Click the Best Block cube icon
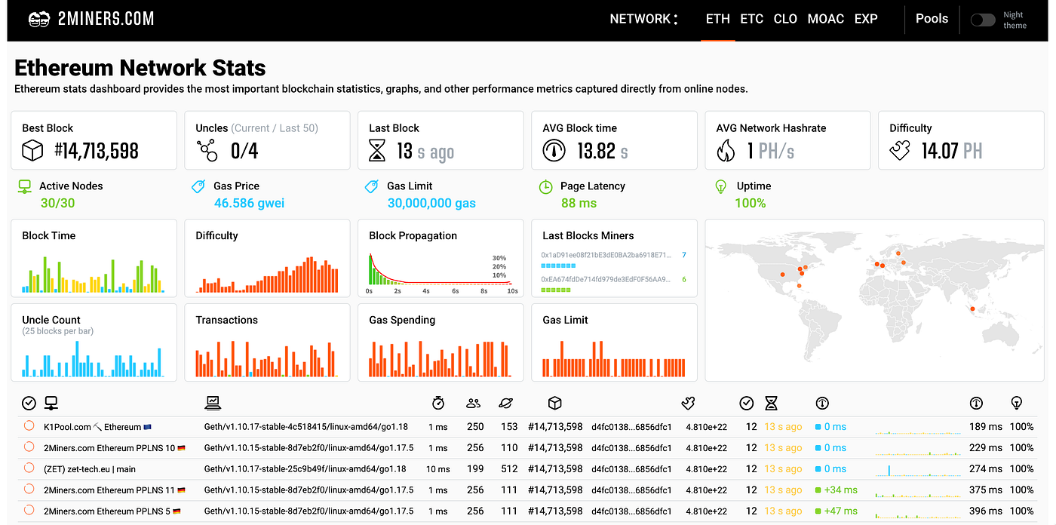This screenshot has width=1056, height=525. 33,151
